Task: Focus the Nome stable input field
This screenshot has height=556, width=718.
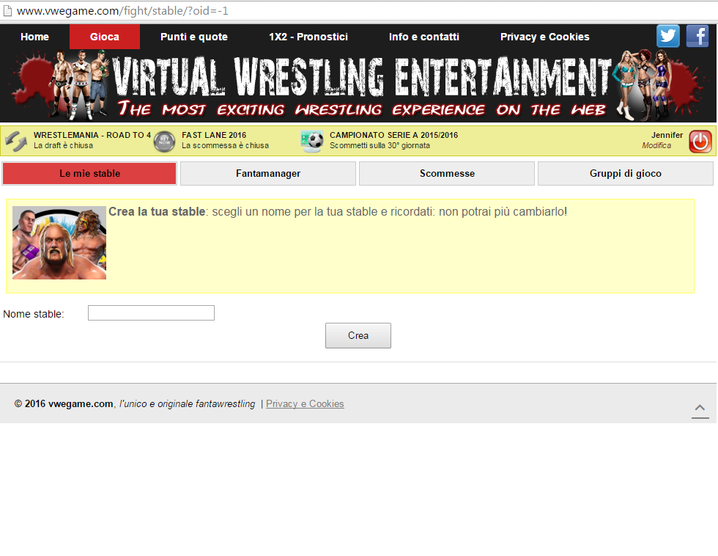Action: (x=151, y=313)
